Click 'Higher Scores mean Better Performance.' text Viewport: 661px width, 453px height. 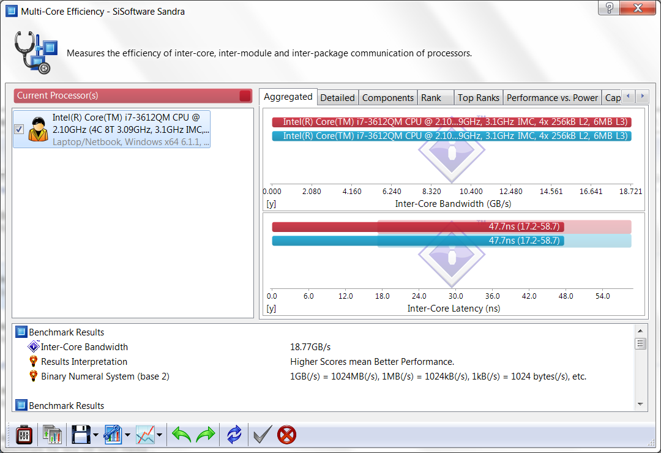[x=372, y=361]
